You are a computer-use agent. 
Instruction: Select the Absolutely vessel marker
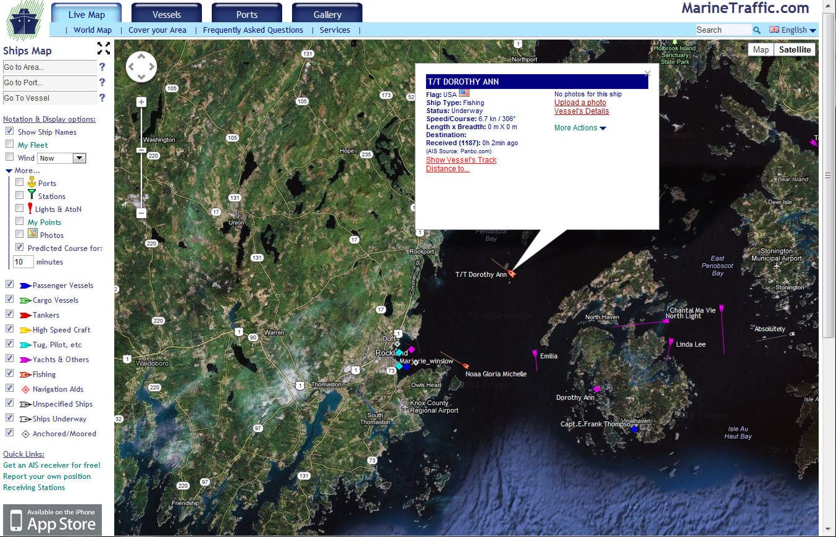coord(792,333)
